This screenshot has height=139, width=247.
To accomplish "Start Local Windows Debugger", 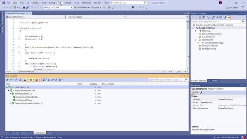I will (x=87, y=7).
